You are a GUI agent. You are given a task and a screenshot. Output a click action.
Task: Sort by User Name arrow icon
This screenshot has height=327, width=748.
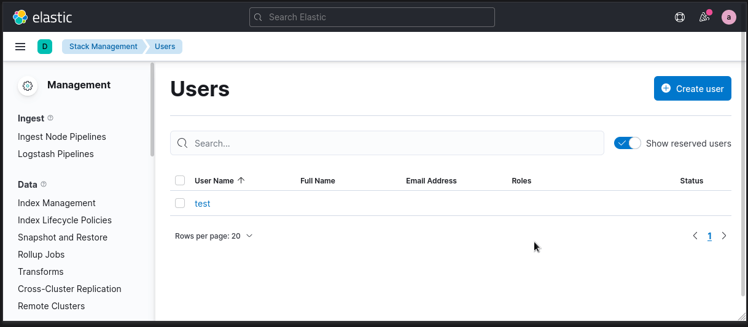click(241, 180)
